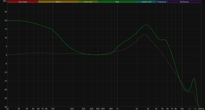Select the Sub bass frequency band
The height and width of the screenshot is (110, 205).
[23, 2]
